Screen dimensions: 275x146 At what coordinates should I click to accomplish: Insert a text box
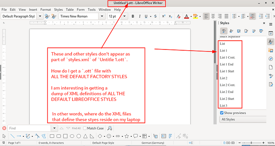164,136
